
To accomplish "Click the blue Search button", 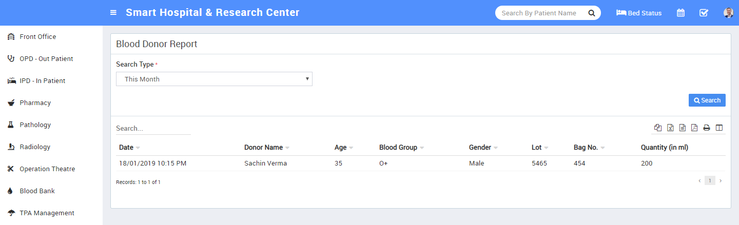I will coord(707,100).
